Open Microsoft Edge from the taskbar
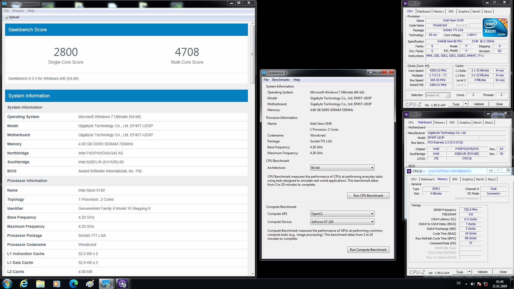514x289 pixels. tap(73, 284)
